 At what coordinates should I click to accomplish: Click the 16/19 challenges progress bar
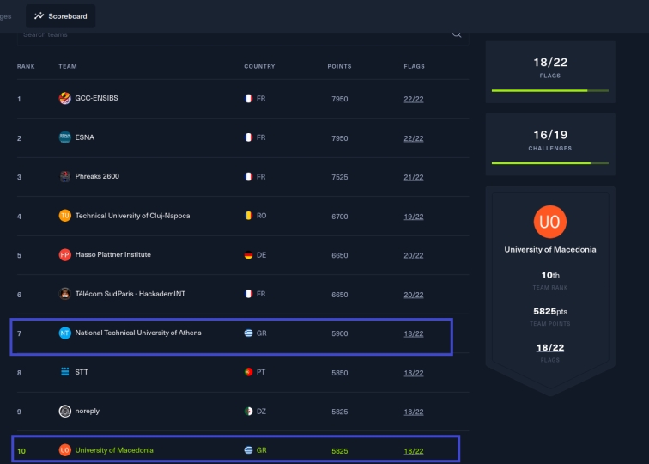[x=550, y=163]
